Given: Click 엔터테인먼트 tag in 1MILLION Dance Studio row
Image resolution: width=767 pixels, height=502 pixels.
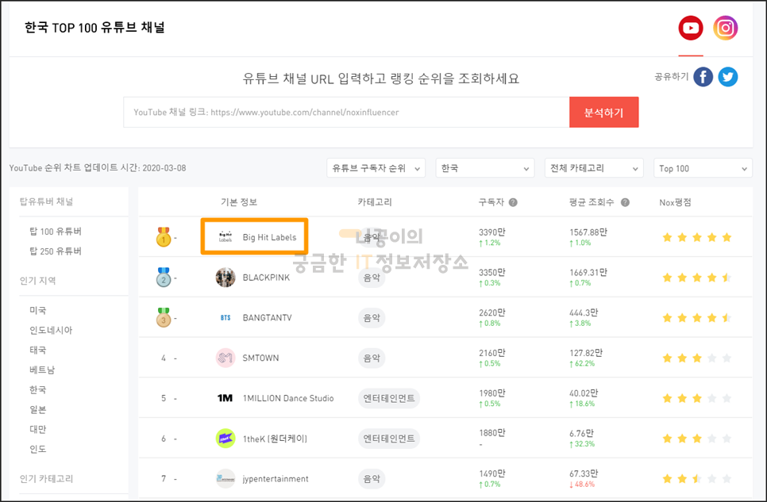Looking at the screenshot, I should 389,398.
